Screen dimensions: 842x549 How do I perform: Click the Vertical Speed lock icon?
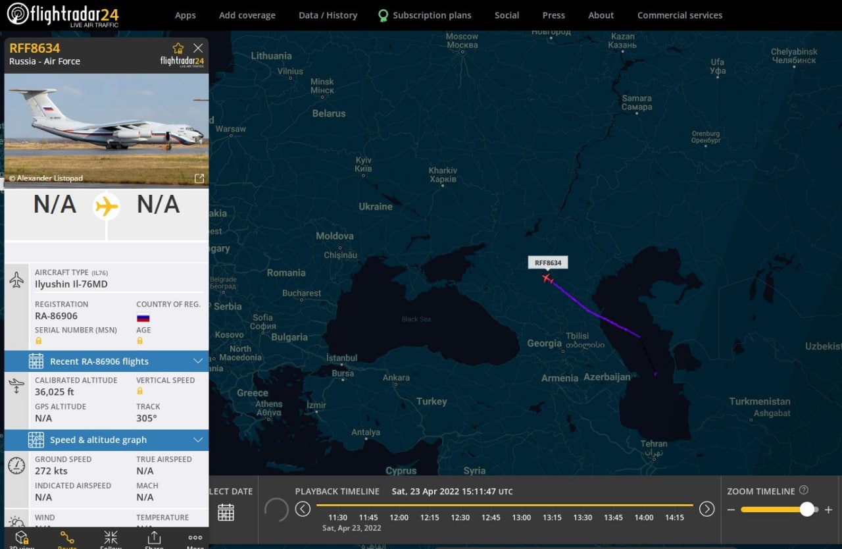tap(139, 391)
